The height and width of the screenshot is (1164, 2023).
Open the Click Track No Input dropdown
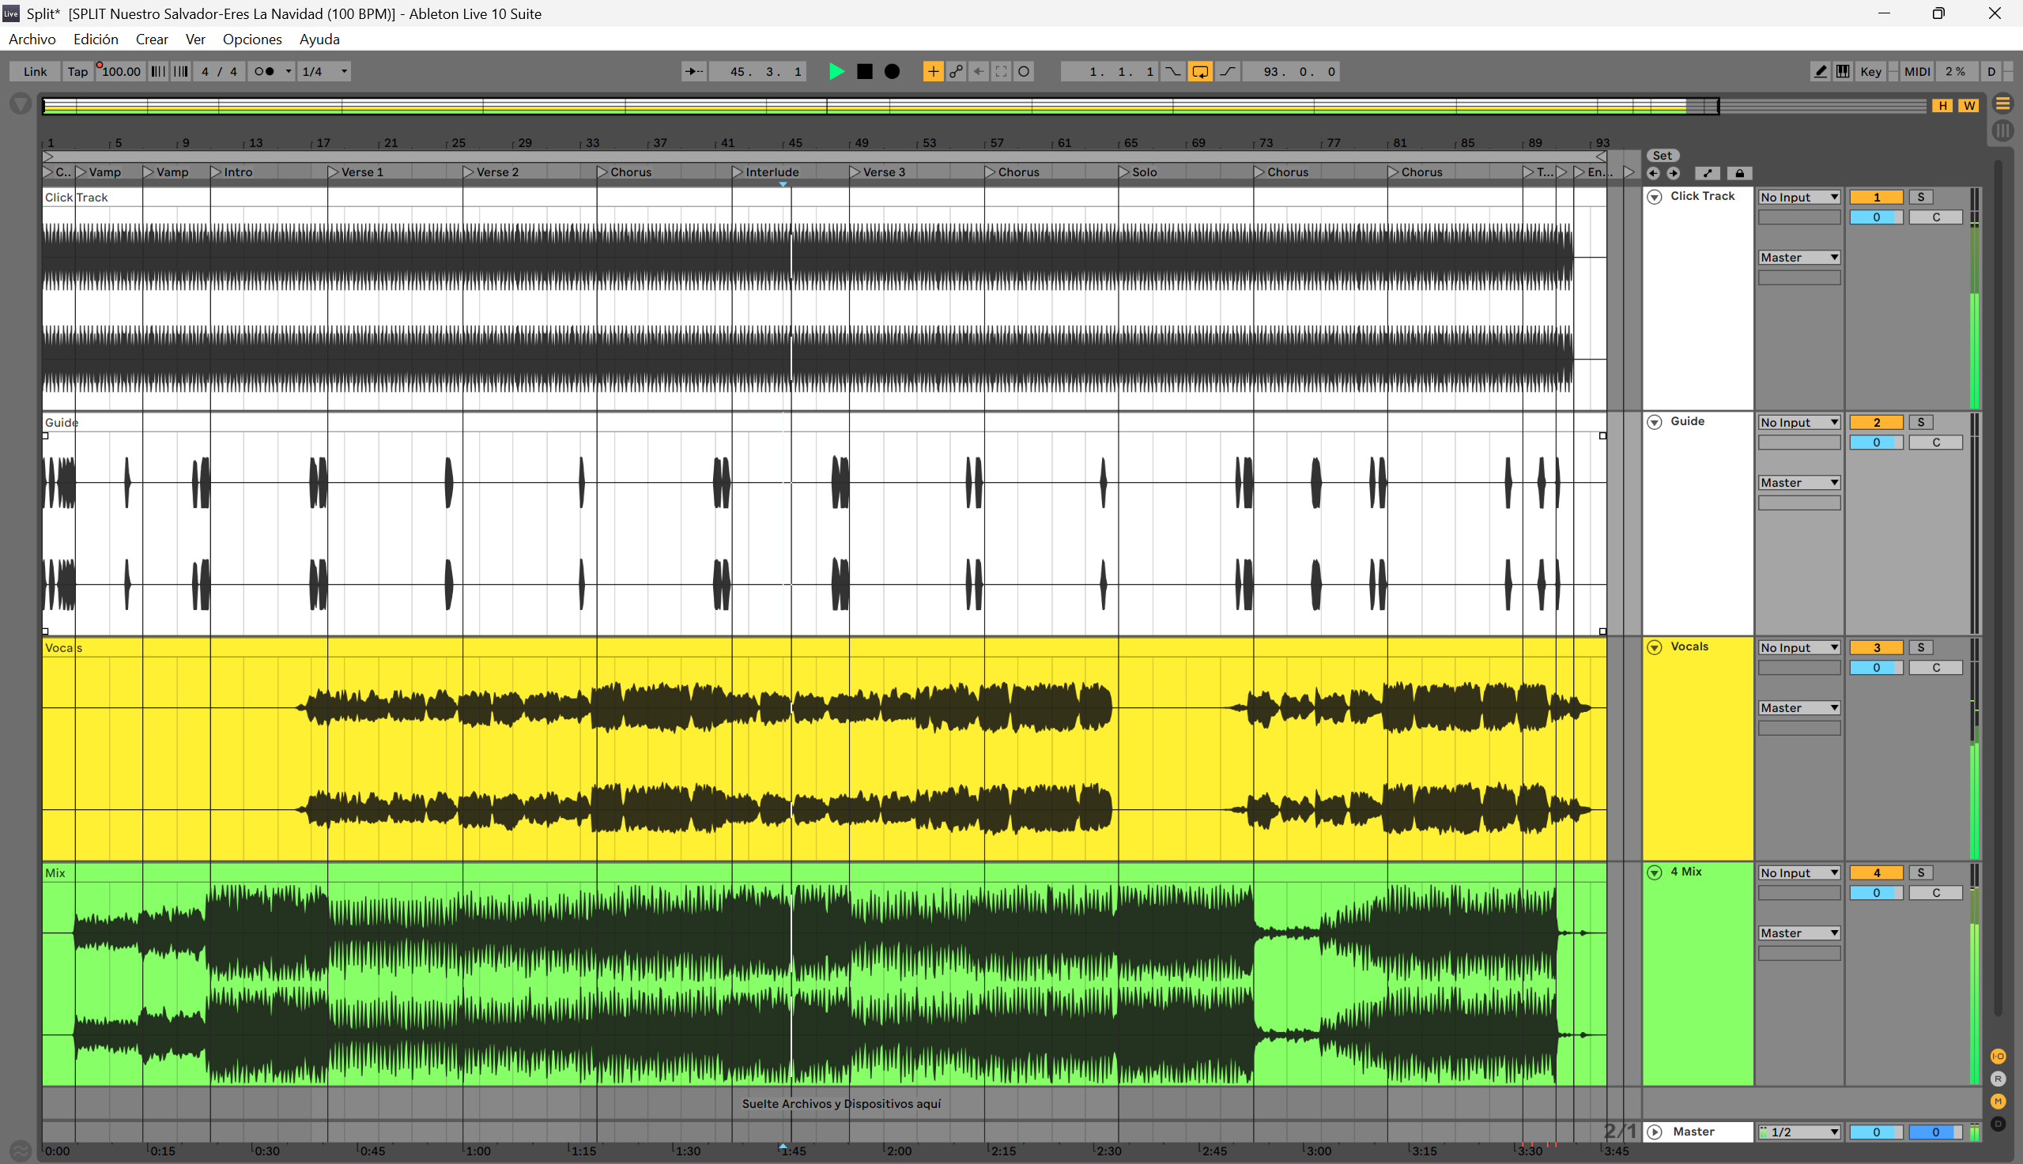tap(1798, 198)
